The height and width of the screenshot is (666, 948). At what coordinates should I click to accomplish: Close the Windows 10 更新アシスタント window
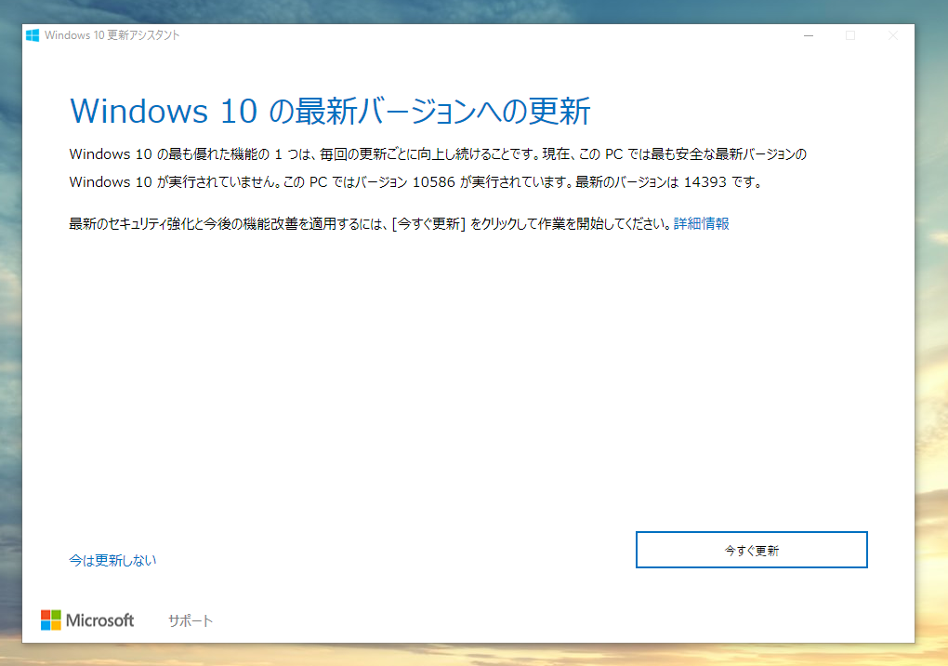(892, 35)
